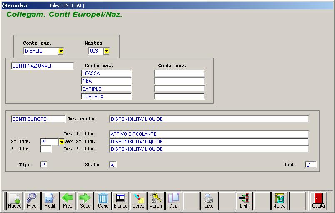Screen dimensions: 335x213
Task: Click the Dex 2° liv. description field
Action: [x=209, y=142]
